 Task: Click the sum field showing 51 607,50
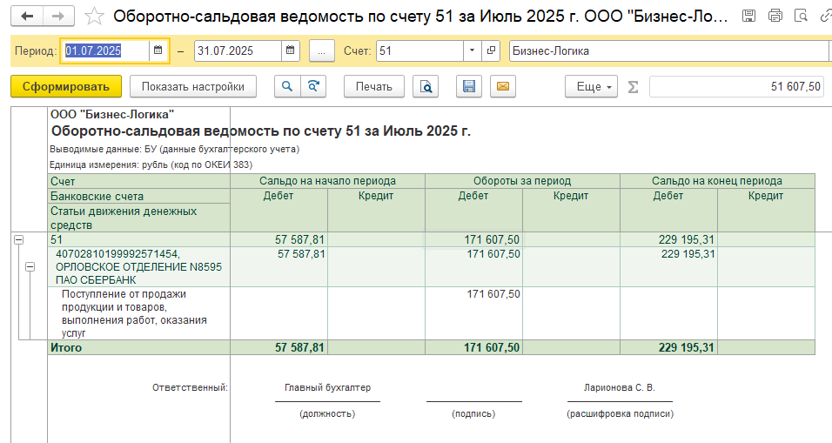coord(736,86)
